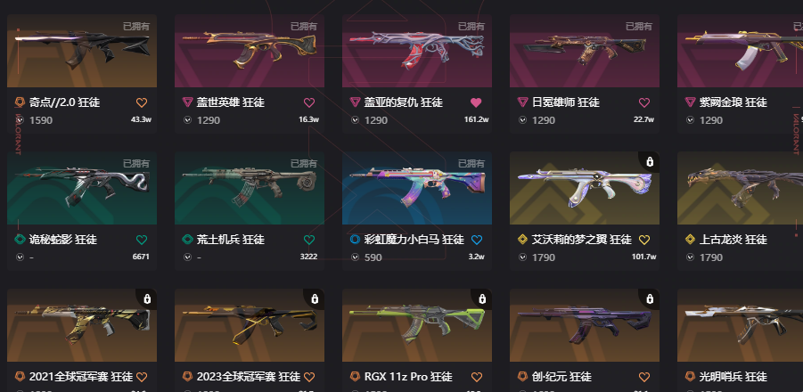Click the 光明哨兵 狂徒 name link

pos(733,377)
